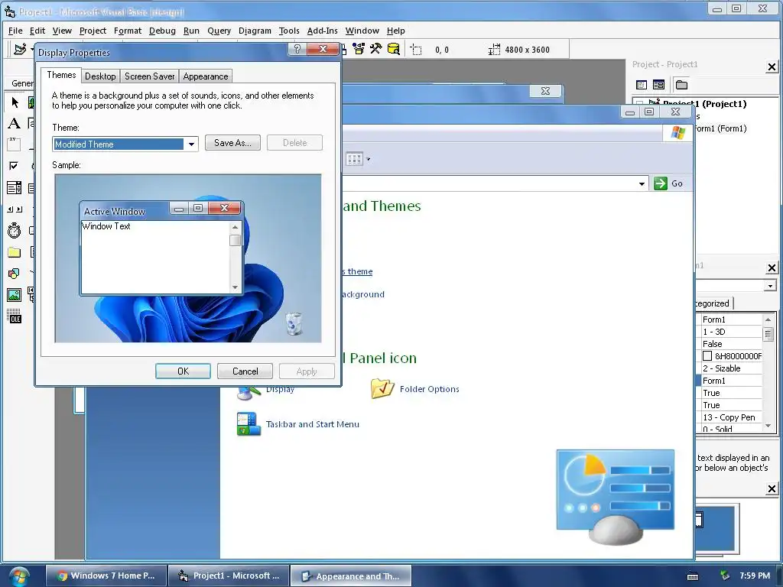Click the Taskbar and Start Menu link
Viewport: 783px width, 587px height.
click(x=312, y=424)
